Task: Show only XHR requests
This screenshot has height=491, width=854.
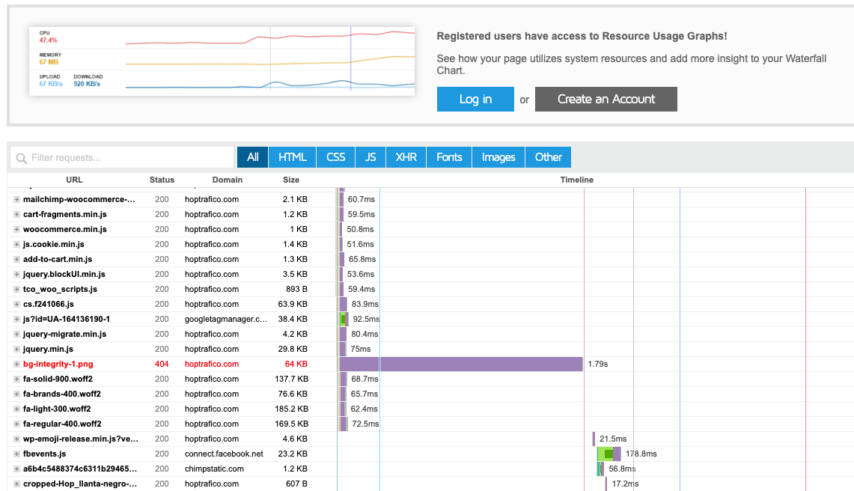Action: point(406,157)
